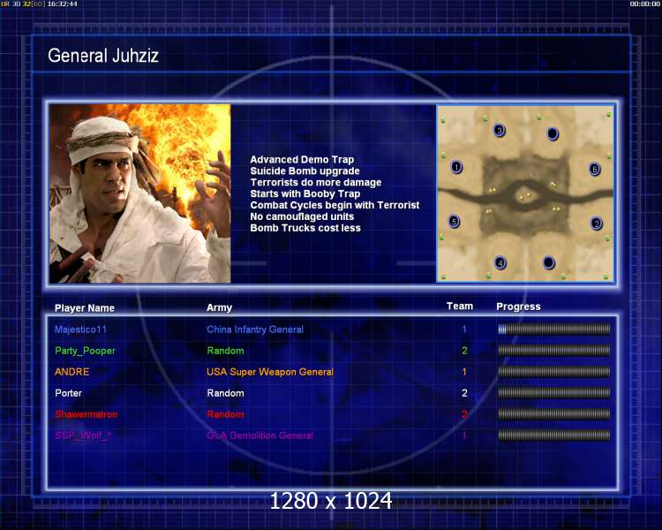Select player name Majestico11
Image resolution: width=662 pixels, height=530 pixels.
coord(80,329)
